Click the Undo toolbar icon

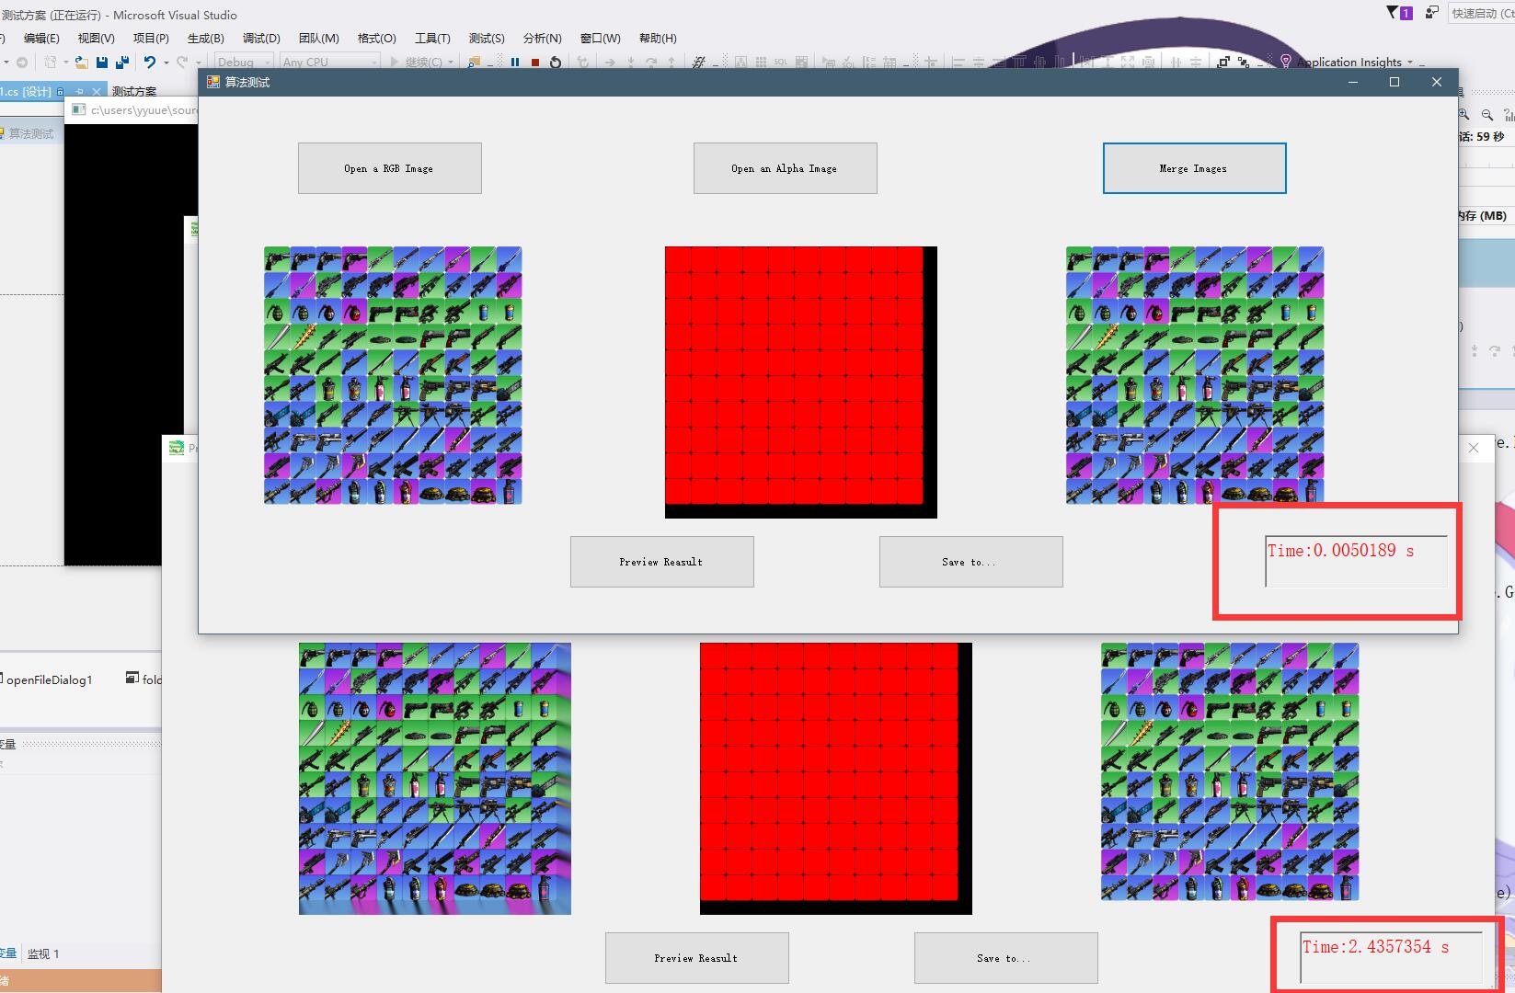coord(149,62)
